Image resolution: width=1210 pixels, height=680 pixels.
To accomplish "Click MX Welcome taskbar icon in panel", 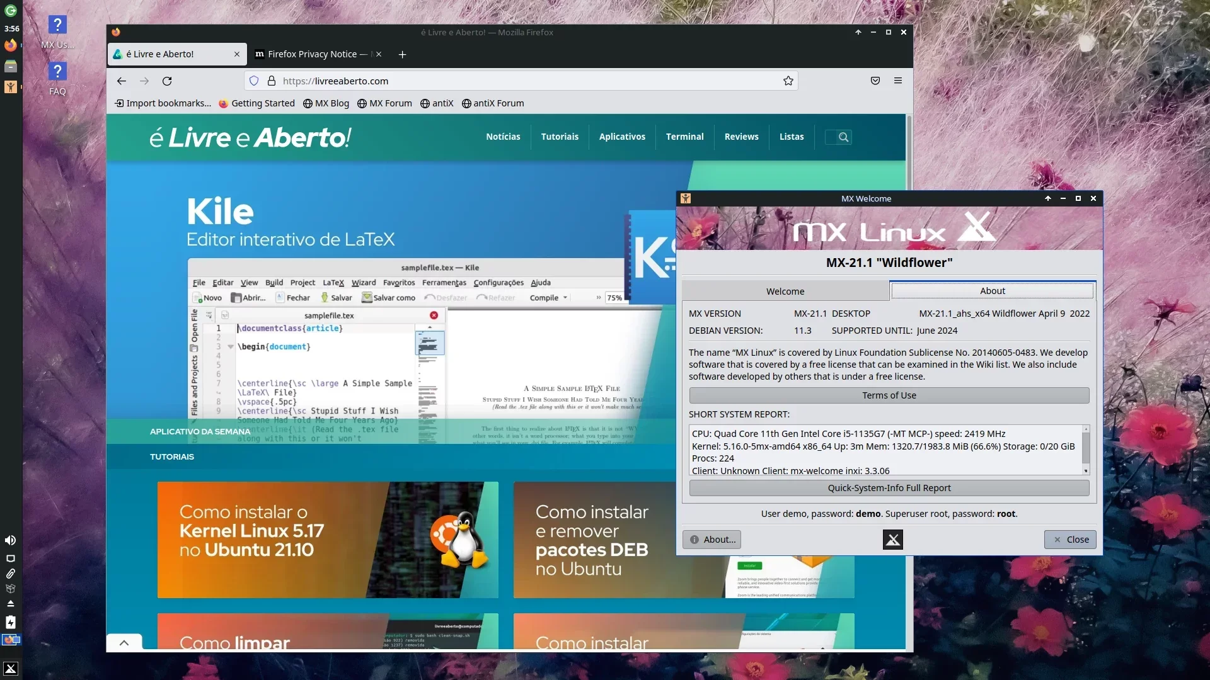I will point(11,87).
